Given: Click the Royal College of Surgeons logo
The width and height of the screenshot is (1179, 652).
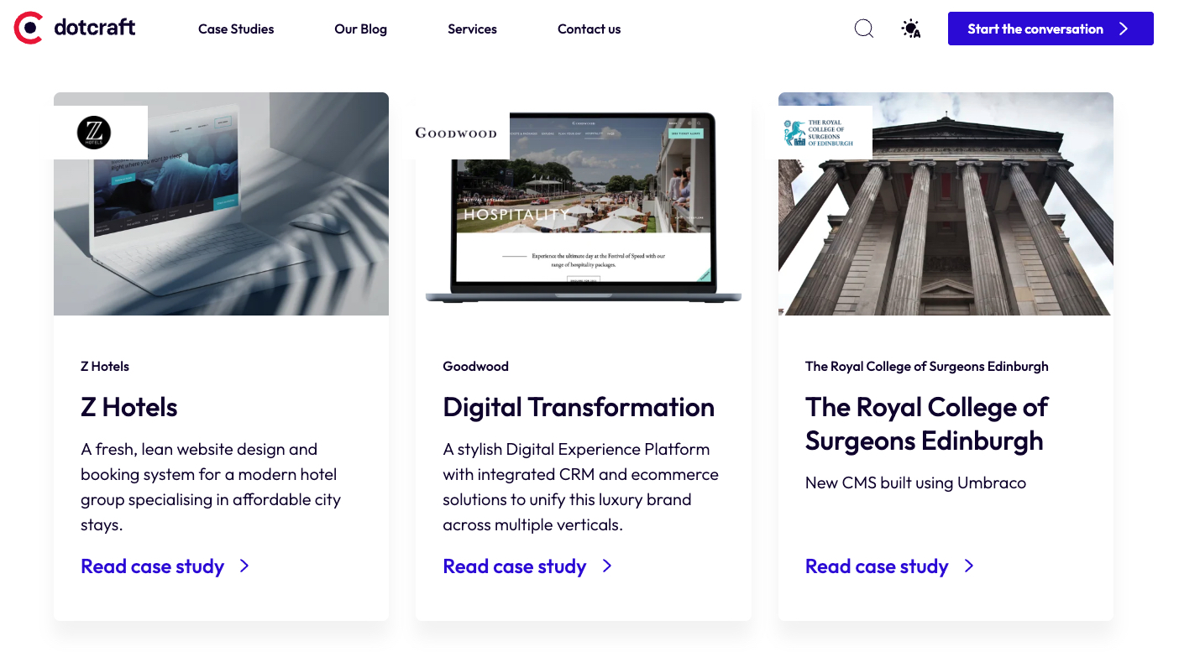Looking at the screenshot, I should click(x=819, y=133).
